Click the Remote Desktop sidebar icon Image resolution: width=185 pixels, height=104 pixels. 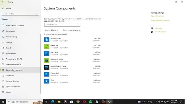point(3,81)
